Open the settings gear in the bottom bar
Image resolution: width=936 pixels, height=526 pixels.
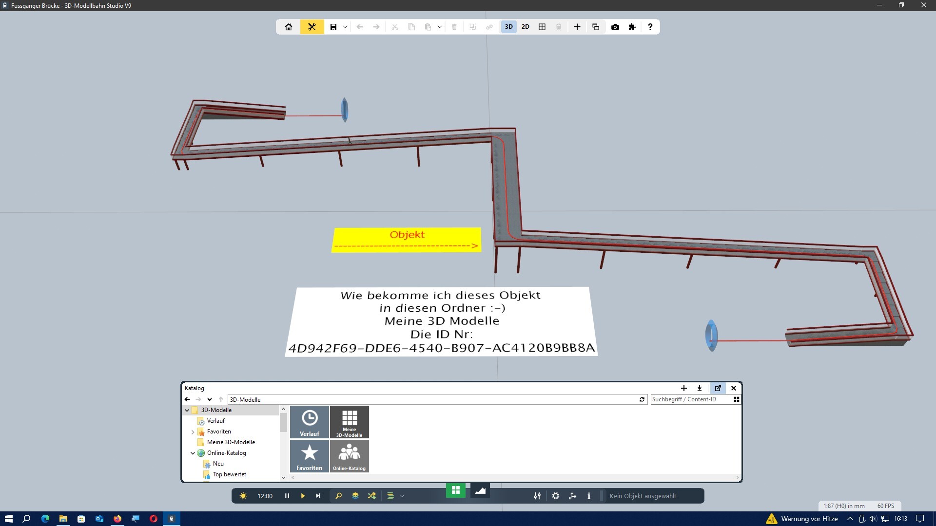(556, 496)
